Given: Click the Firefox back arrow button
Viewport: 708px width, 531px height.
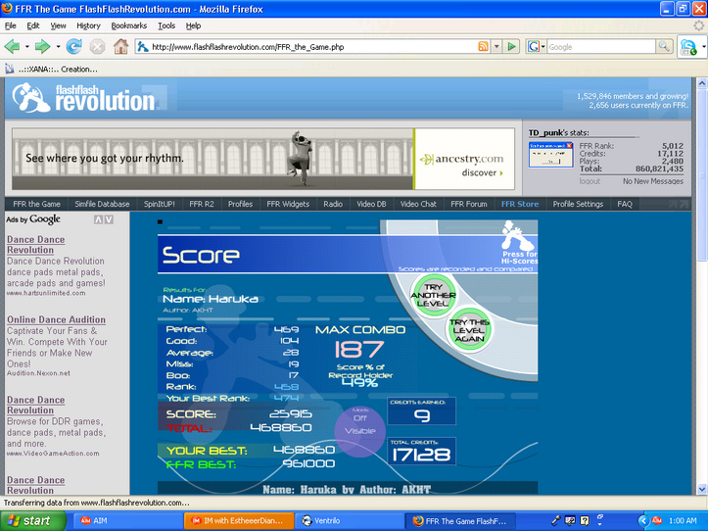Looking at the screenshot, I should [12, 47].
